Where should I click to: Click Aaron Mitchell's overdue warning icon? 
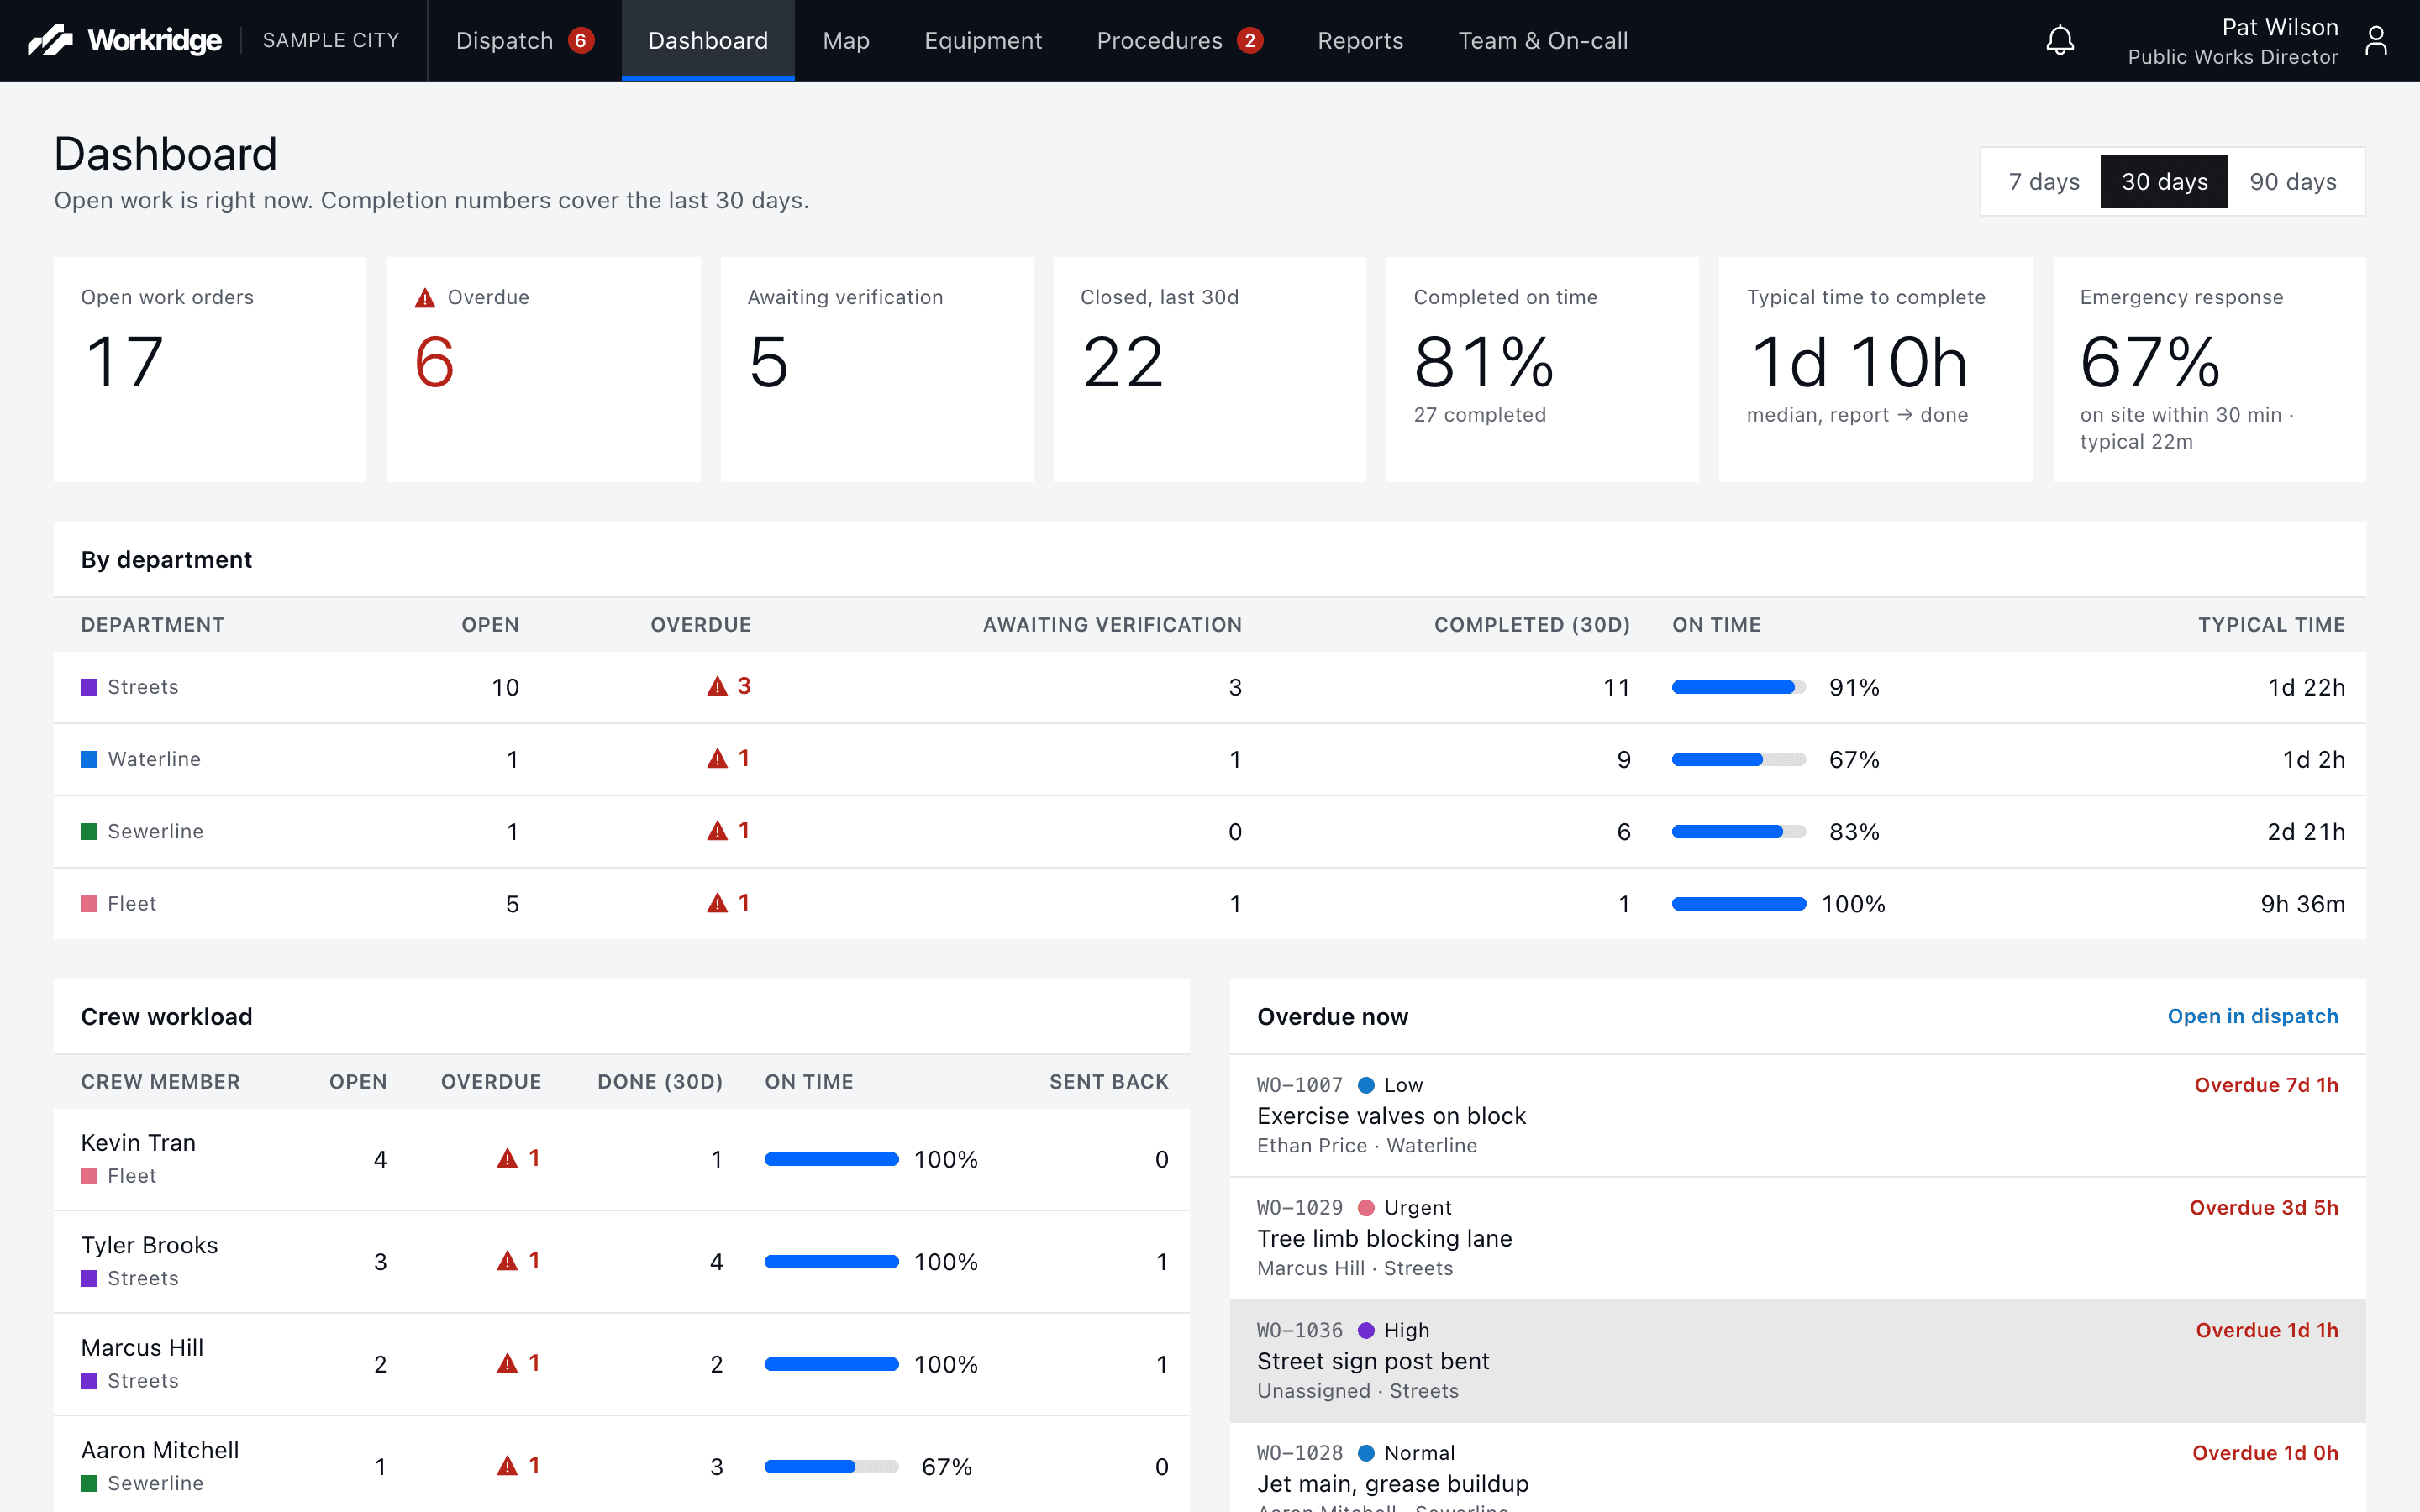point(508,1465)
